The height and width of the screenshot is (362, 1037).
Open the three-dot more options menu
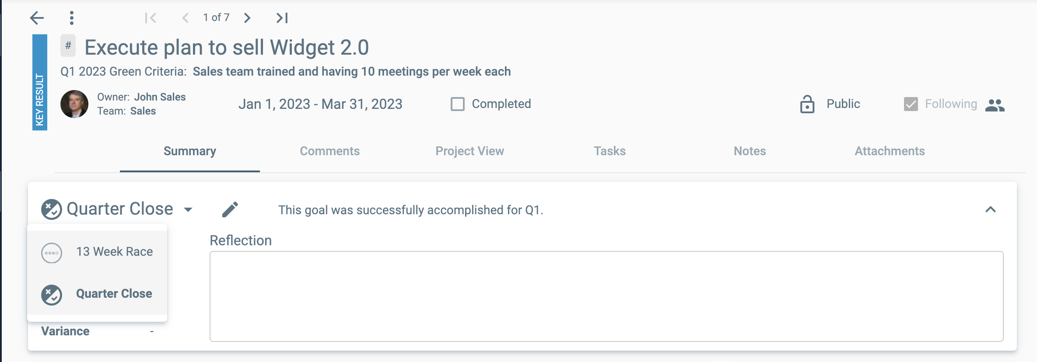pos(72,18)
